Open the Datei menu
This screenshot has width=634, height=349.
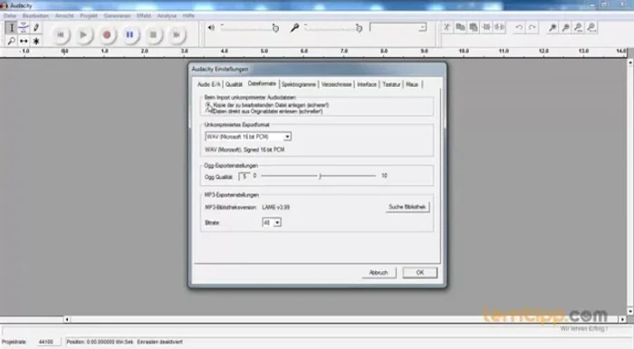pos(10,15)
